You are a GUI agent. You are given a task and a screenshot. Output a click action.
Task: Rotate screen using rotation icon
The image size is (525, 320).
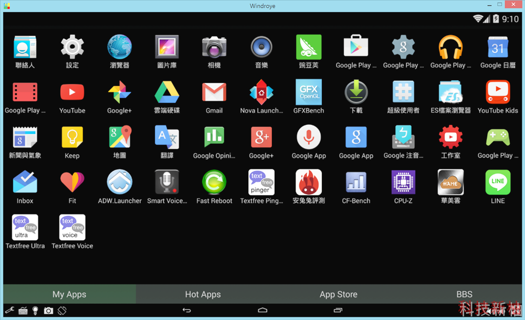coord(62,311)
